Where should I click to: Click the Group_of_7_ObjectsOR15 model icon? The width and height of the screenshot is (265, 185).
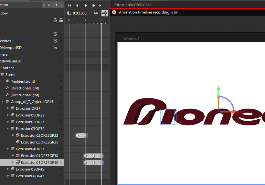pos(7,101)
